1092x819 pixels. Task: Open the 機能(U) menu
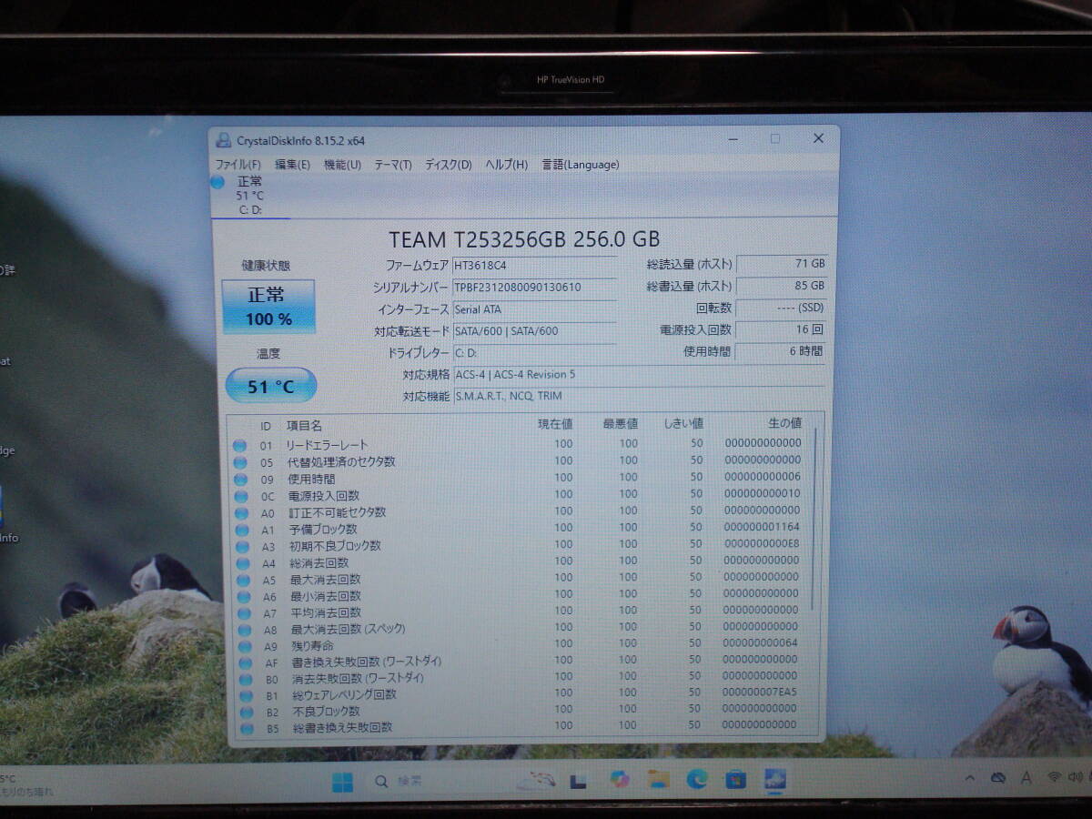(342, 165)
